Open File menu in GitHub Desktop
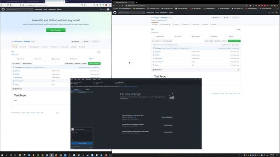280x157 pixels. 75,79
